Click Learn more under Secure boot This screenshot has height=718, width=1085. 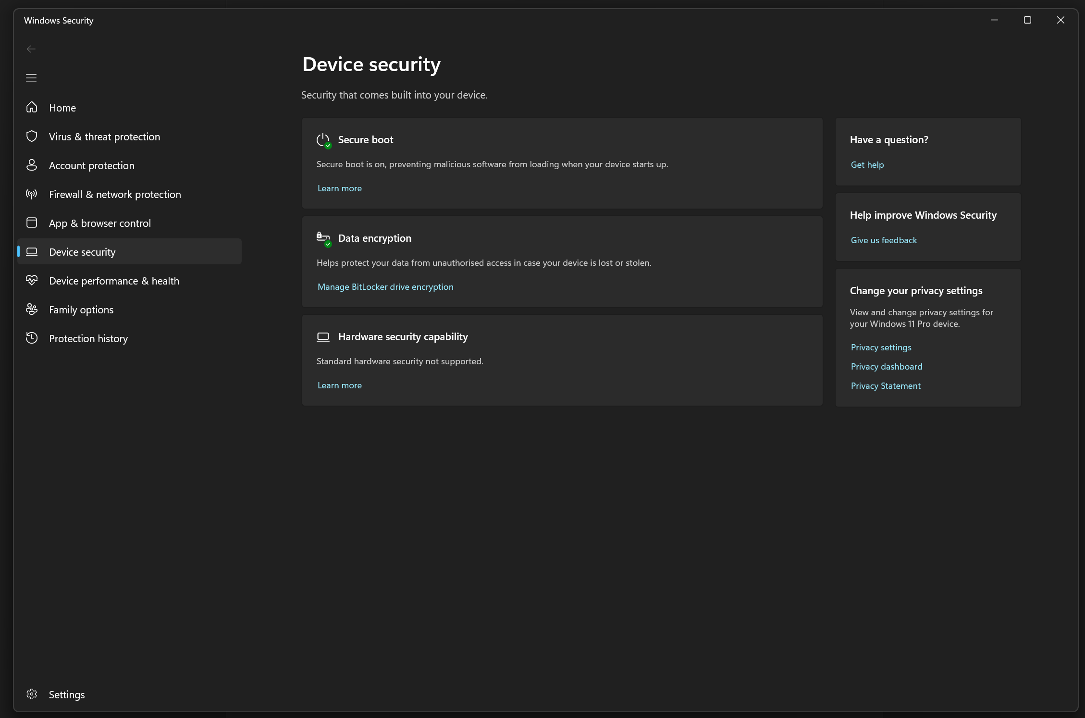pyautogui.click(x=340, y=188)
